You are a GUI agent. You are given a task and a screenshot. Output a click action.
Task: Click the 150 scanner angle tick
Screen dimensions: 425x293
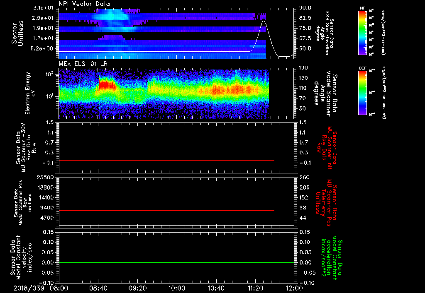[303, 78]
